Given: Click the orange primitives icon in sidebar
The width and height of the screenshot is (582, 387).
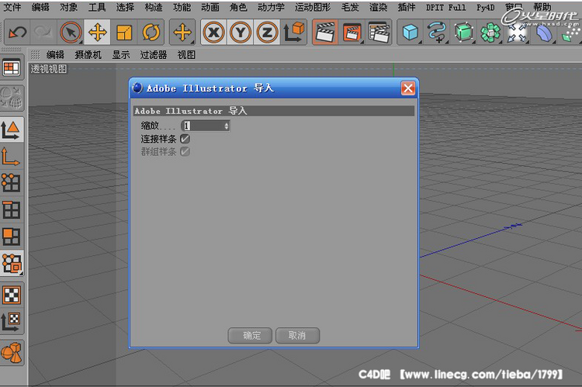Looking at the screenshot, I should click(x=12, y=353).
